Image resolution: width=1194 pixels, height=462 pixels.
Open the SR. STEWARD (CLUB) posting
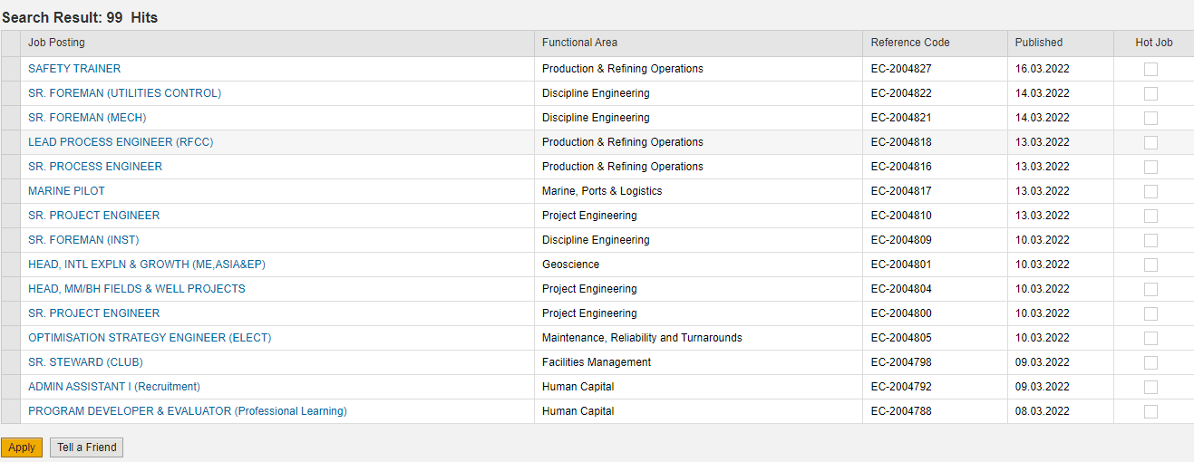click(85, 362)
